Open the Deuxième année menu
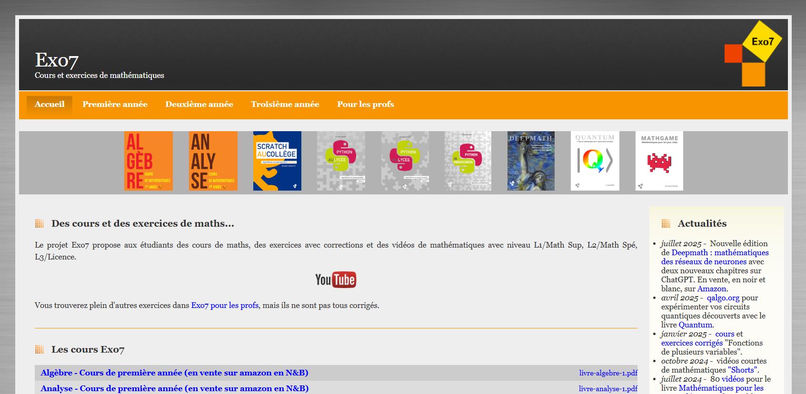This screenshot has width=806, height=394. click(199, 105)
